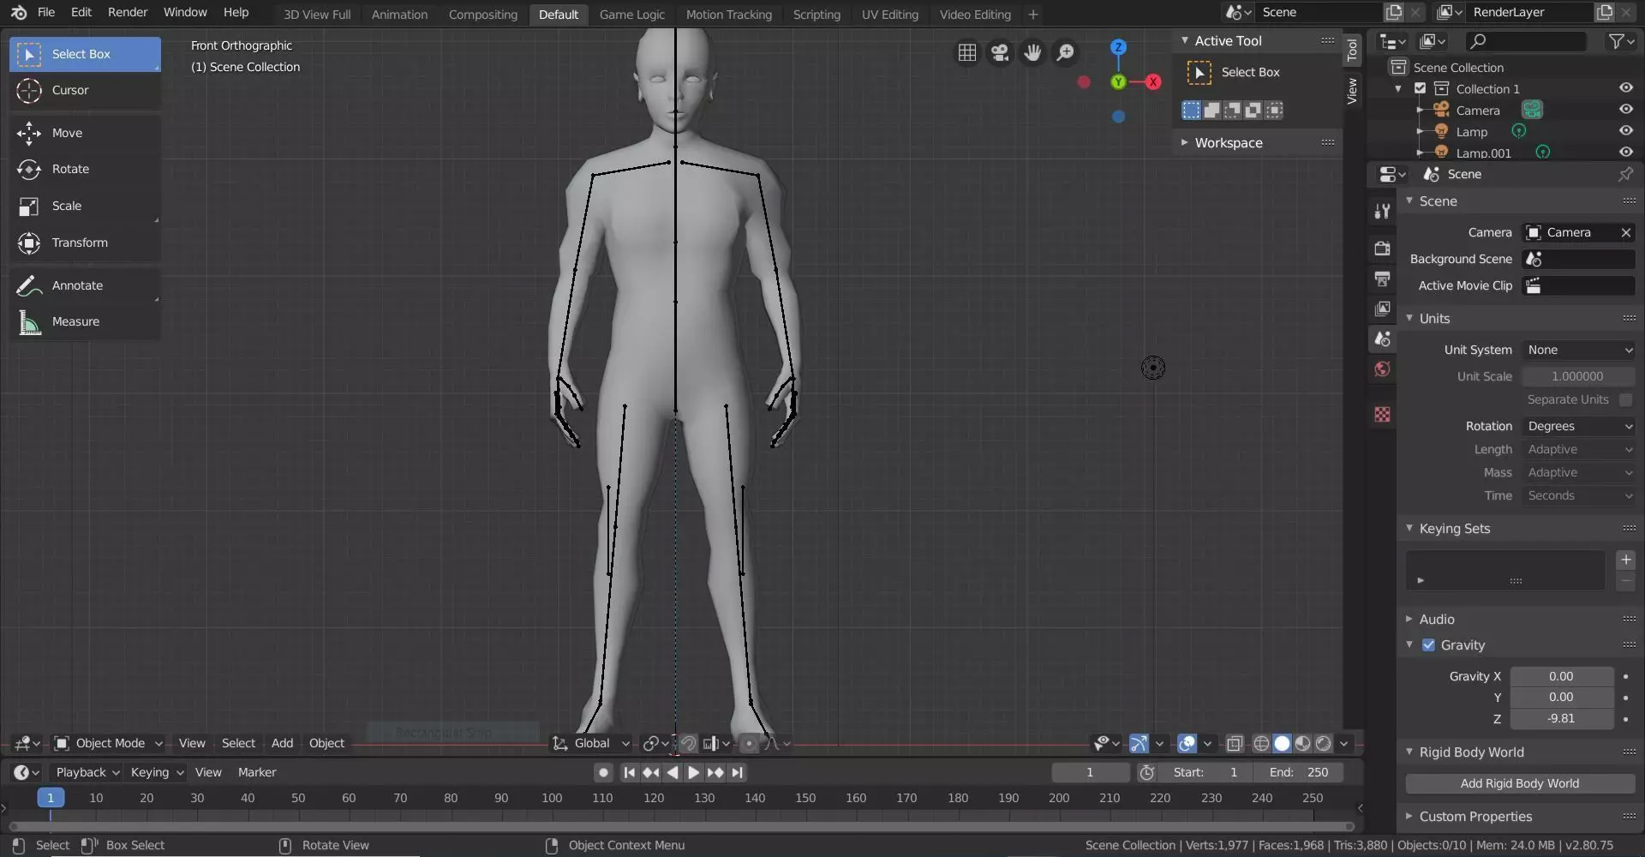Toggle Collection 1 exclude checkbox
The width and height of the screenshot is (1645, 857).
click(1420, 88)
